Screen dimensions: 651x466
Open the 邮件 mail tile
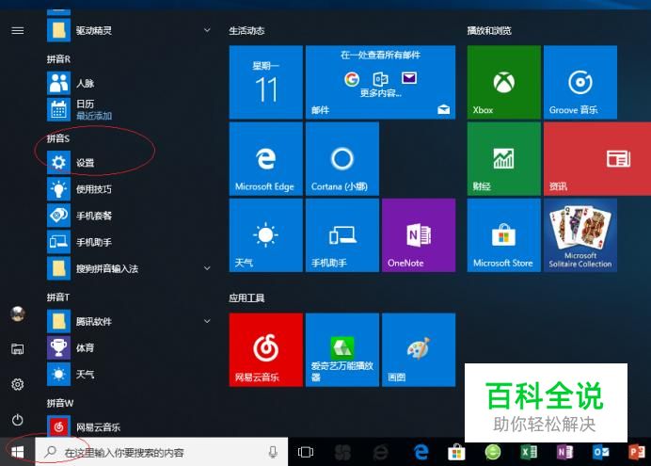[x=380, y=82]
